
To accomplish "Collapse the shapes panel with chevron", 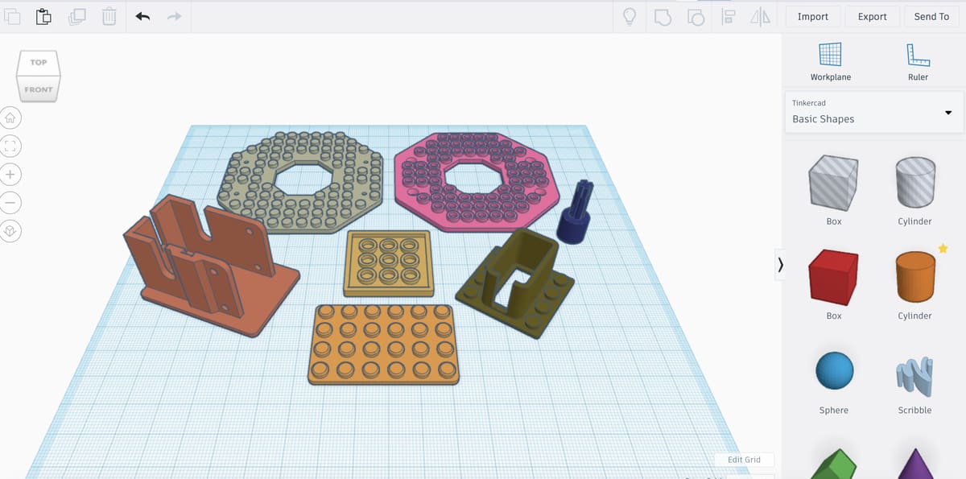I will click(x=779, y=264).
